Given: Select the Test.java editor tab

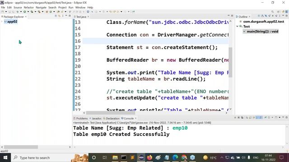Looking at the screenshot, I should coord(81,17).
